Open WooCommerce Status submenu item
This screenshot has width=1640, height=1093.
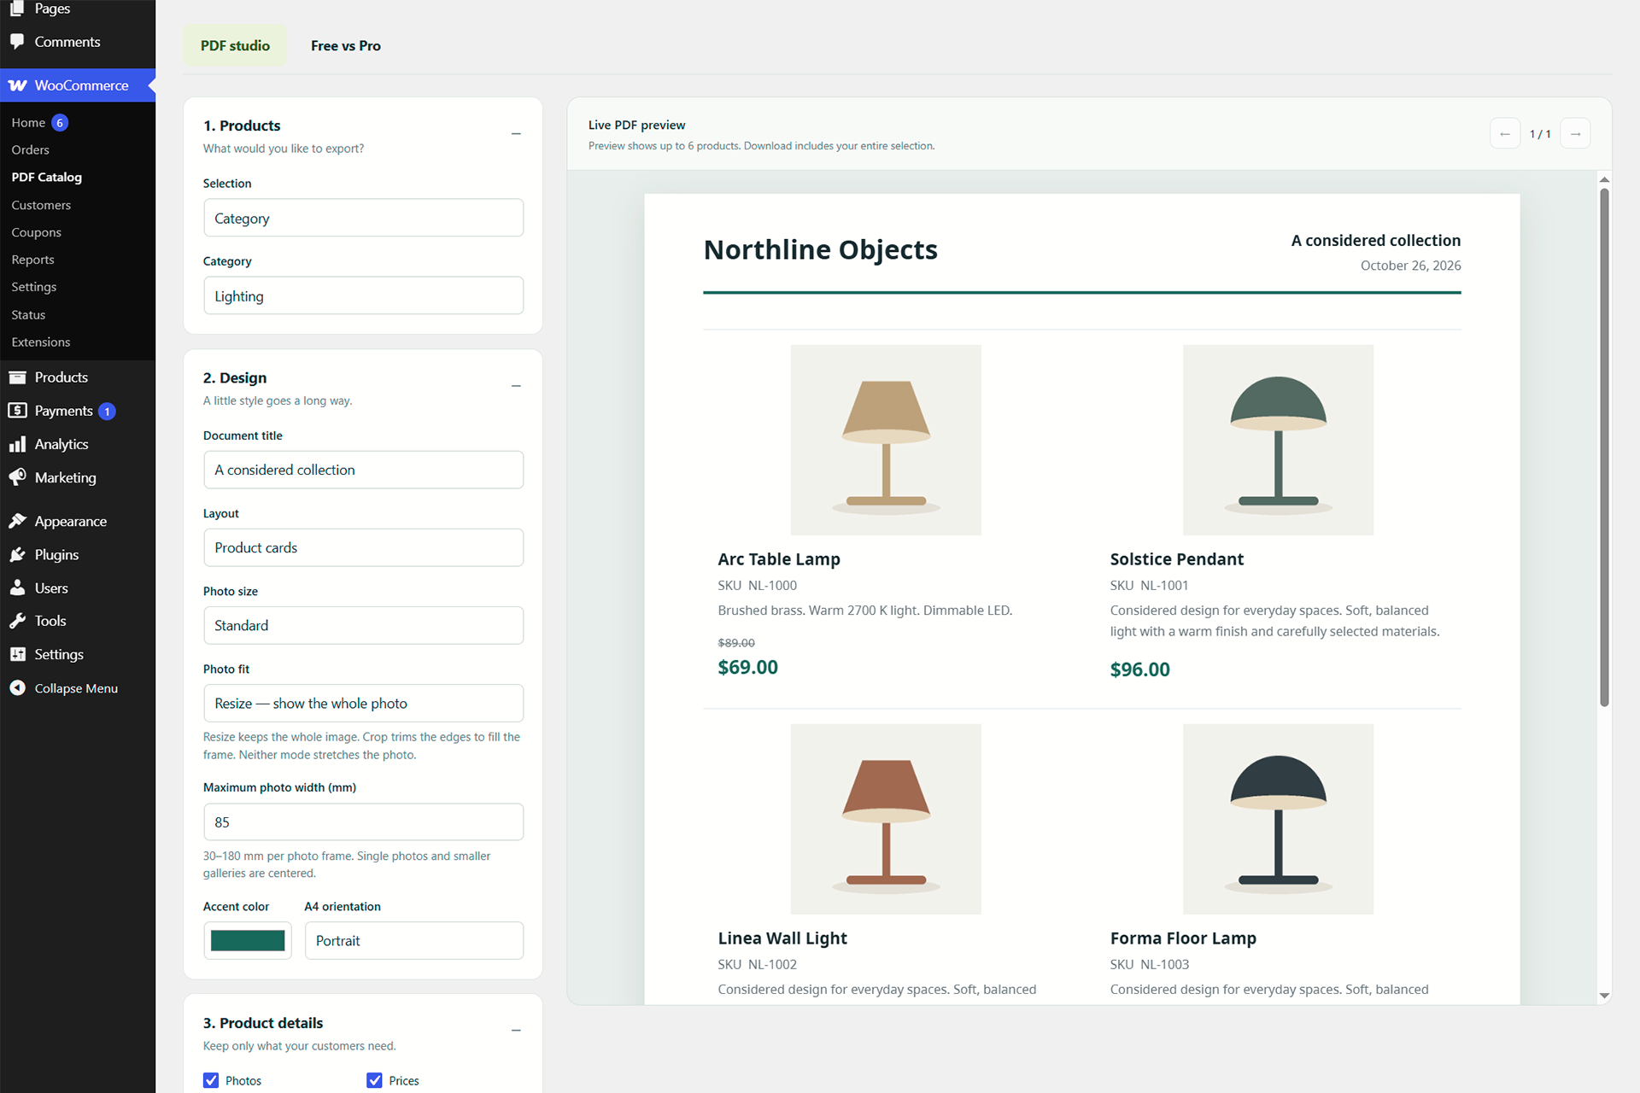pos(28,315)
